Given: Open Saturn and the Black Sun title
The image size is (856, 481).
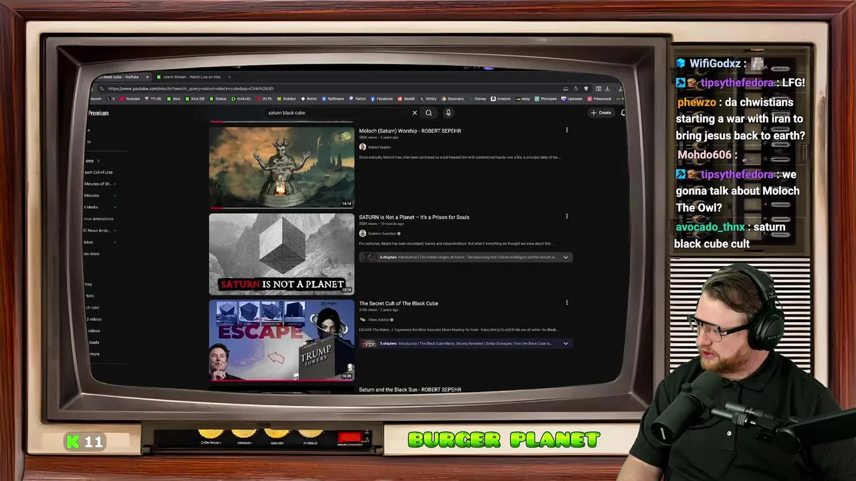Looking at the screenshot, I should (x=410, y=389).
